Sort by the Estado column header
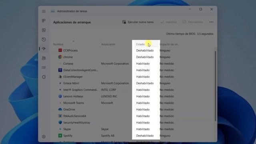The height and width of the screenshot is (144, 256). point(140,44)
